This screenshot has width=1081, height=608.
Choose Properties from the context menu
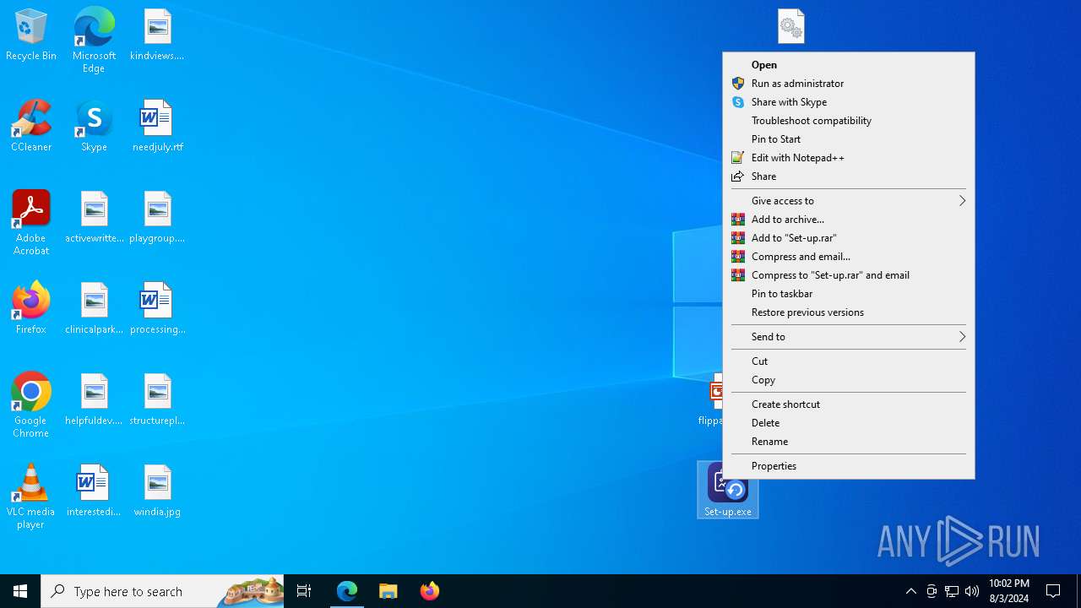(849, 466)
